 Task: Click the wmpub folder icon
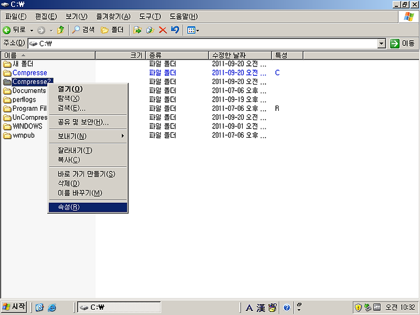7,135
